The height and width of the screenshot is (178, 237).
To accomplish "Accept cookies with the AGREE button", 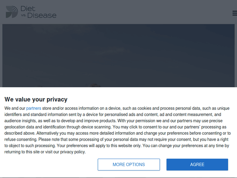I will [x=197, y=164].
